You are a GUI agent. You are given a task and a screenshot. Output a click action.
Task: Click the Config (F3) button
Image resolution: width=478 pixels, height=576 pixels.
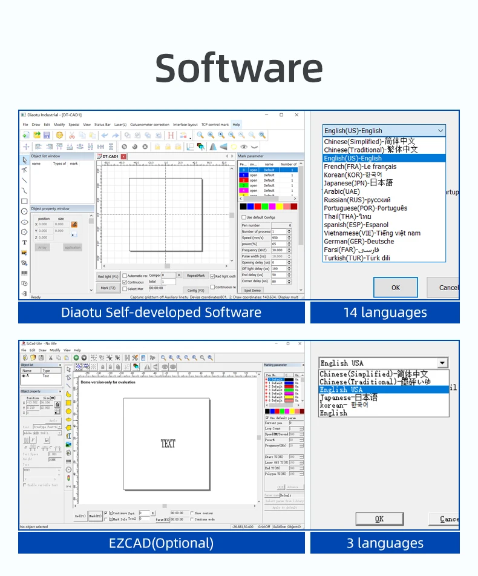[196, 290]
